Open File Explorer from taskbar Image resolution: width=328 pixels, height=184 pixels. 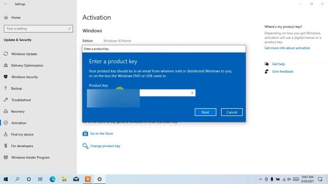(64, 179)
